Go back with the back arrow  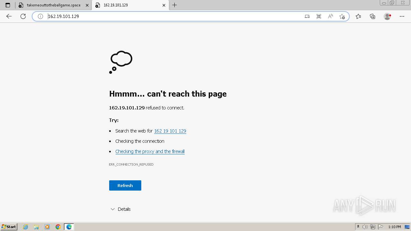point(9,16)
